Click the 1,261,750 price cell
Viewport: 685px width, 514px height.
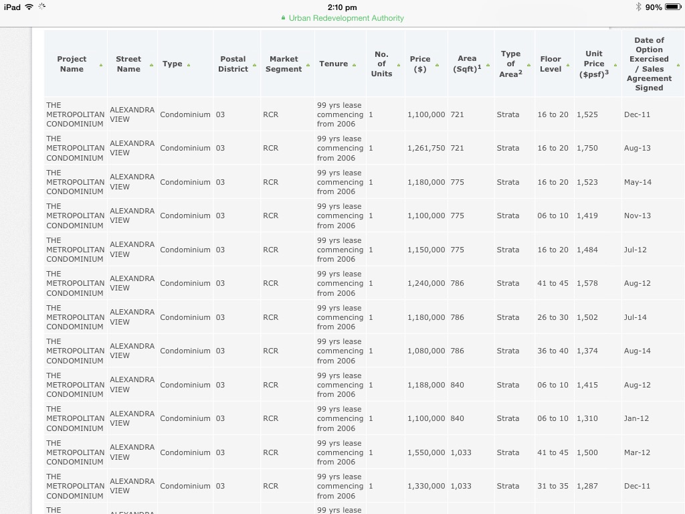[425, 149]
